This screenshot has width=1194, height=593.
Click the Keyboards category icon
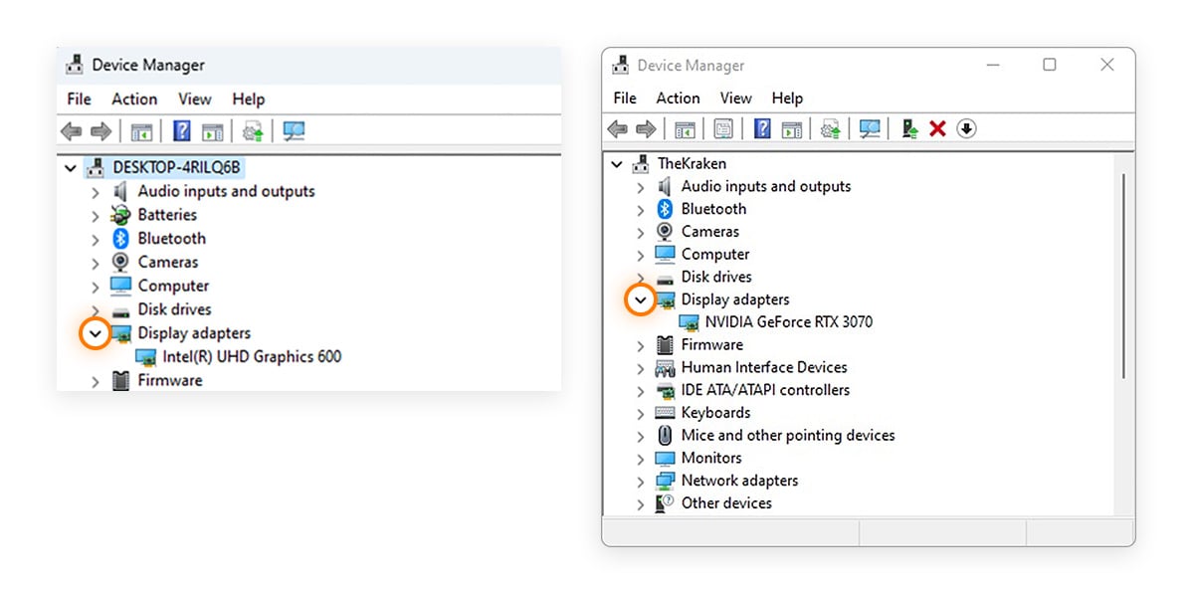(665, 412)
